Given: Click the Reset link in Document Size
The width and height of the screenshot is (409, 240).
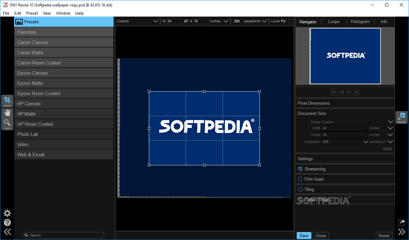Looking at the screenshot, I should pyautogui.click(x=387, y=148).
